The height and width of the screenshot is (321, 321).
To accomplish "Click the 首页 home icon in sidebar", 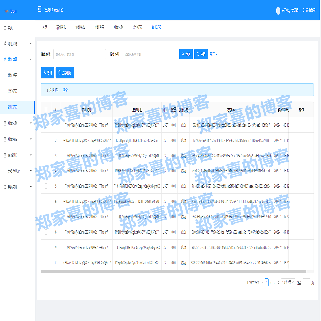I will pyautogui.click(x=5, y=28).
